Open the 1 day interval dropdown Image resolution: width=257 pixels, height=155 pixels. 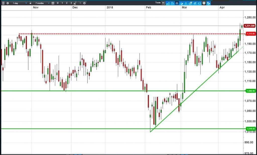coord(20,3)
